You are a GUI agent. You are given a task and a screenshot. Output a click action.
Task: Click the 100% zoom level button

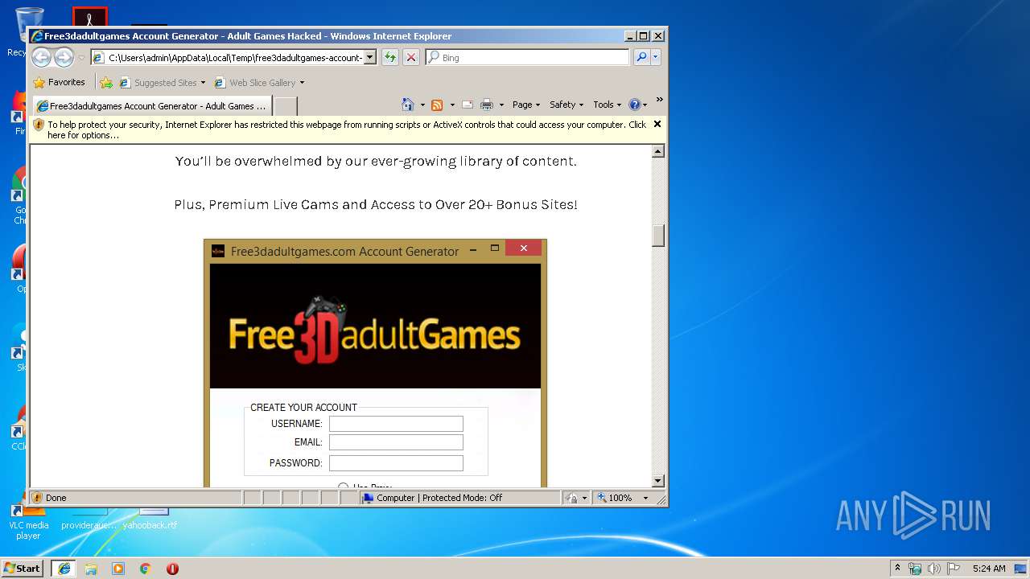click(616, 498)
